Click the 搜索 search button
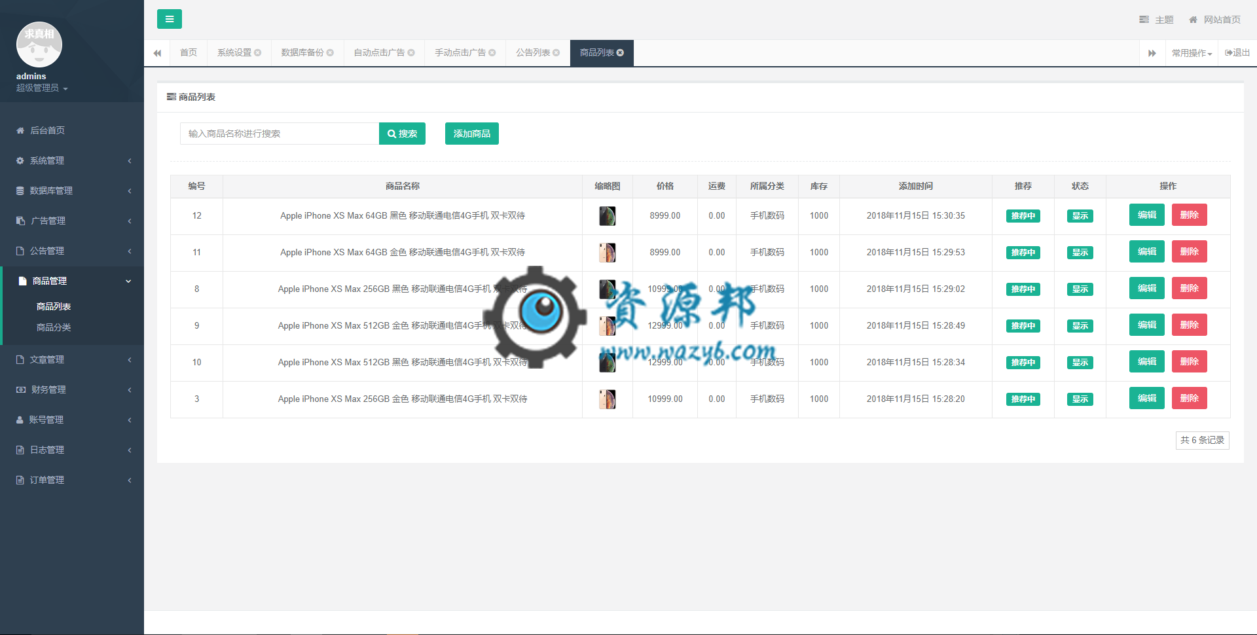The image size is (1257, 635). click(x=402, y=134)
